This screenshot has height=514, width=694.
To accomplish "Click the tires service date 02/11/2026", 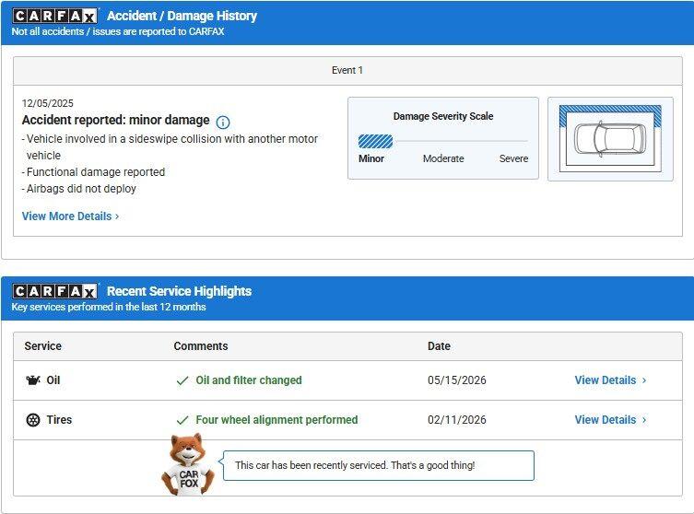I will coord(457,420).
